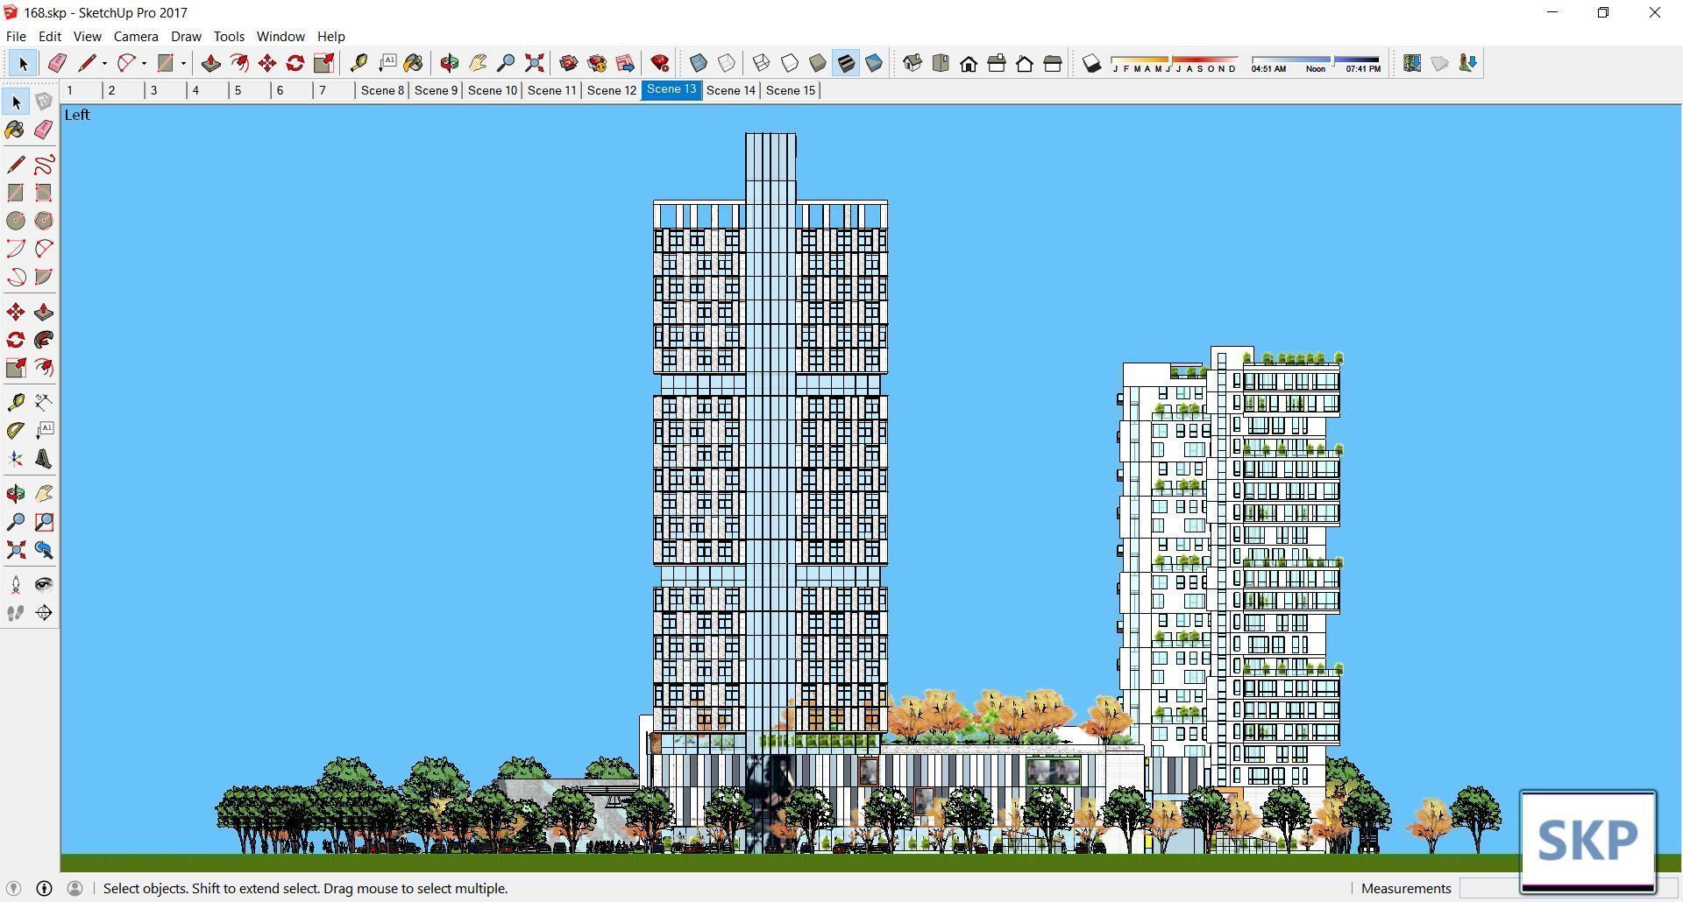Toggle X-Ray face style
Image resolution: width=1683 pixels, height=902 pixels.
tap(699, 63)
